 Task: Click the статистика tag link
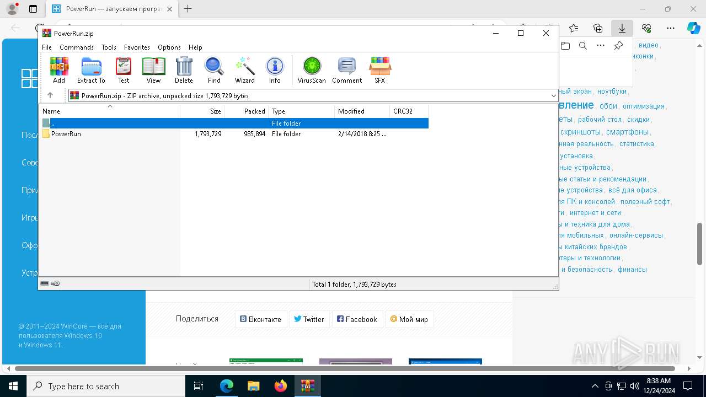(637, 144)
